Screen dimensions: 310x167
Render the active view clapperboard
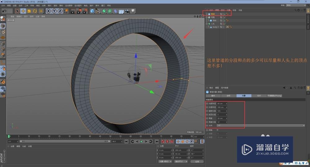(73, 11)
